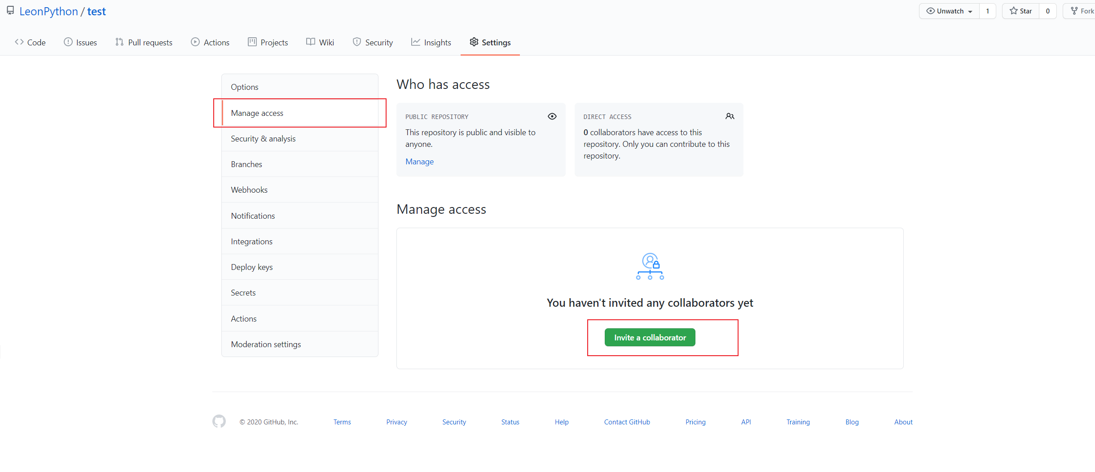Image resolution: width=1095 pixels, height=472 pixels.
Task: Open Security & analysis settings
Action: click(300, 139)
